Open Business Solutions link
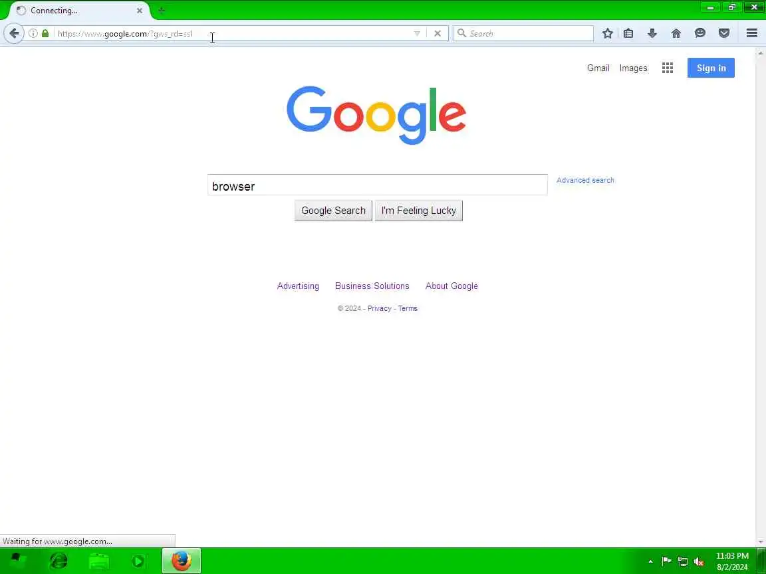The height and width of the screenshot is (574, 766). [372, 286]
